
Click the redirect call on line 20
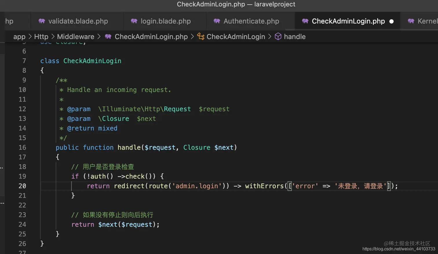[x=129, y=186]
